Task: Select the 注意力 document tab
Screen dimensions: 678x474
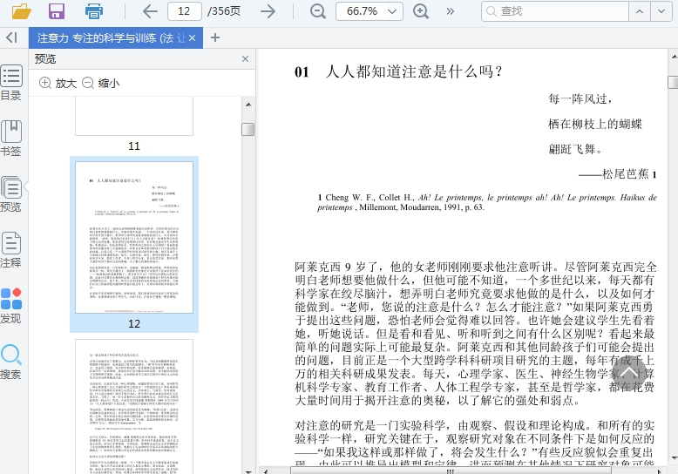Action: [109, 37]
